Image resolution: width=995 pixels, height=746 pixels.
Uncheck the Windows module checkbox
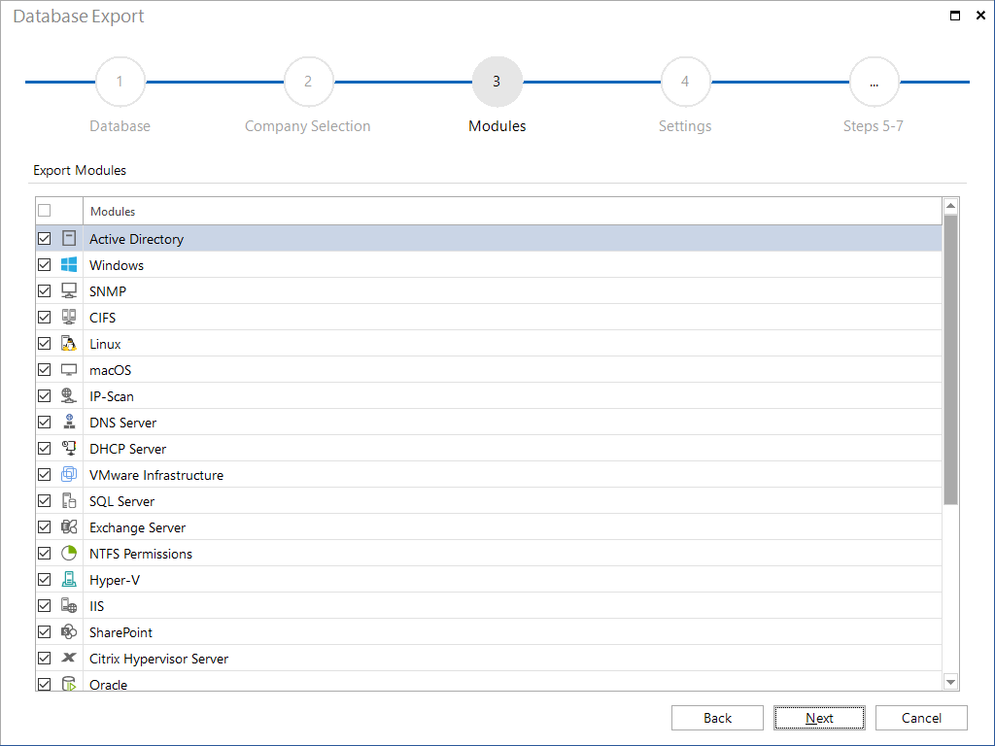pos(45,264)
